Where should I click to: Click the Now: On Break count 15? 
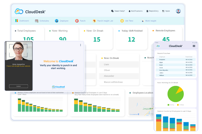tap(97, 39)
